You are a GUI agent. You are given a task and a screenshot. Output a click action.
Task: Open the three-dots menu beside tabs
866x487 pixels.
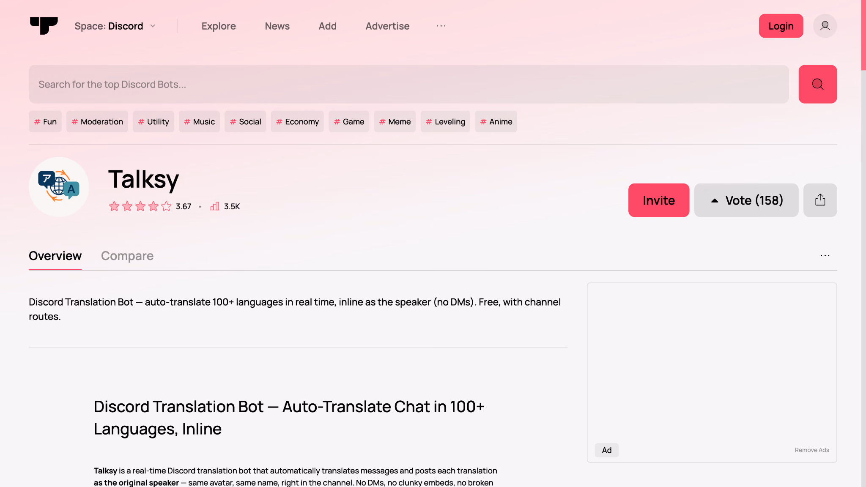(825, 255)
